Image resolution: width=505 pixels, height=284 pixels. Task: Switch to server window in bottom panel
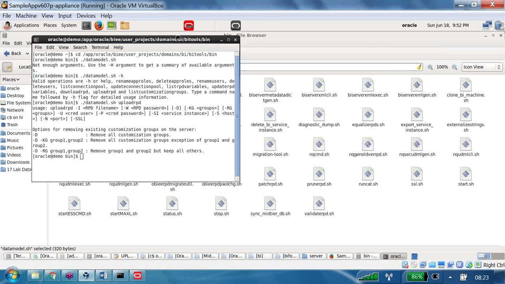click(312, 256)
